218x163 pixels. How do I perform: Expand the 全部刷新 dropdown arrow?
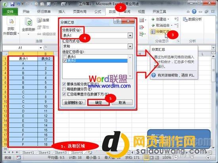coord(29,35)
